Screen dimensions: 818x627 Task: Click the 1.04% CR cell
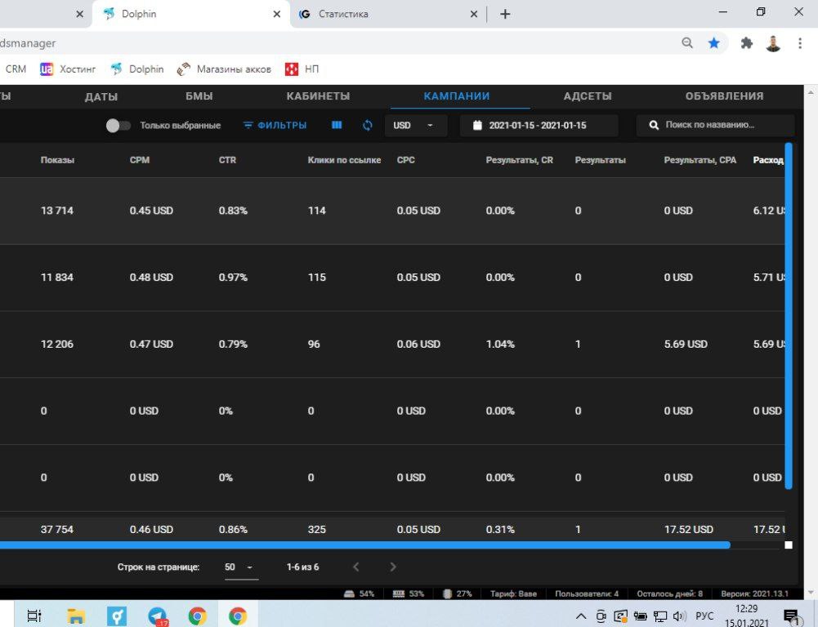pyautogui.click(x=500, y=344)
